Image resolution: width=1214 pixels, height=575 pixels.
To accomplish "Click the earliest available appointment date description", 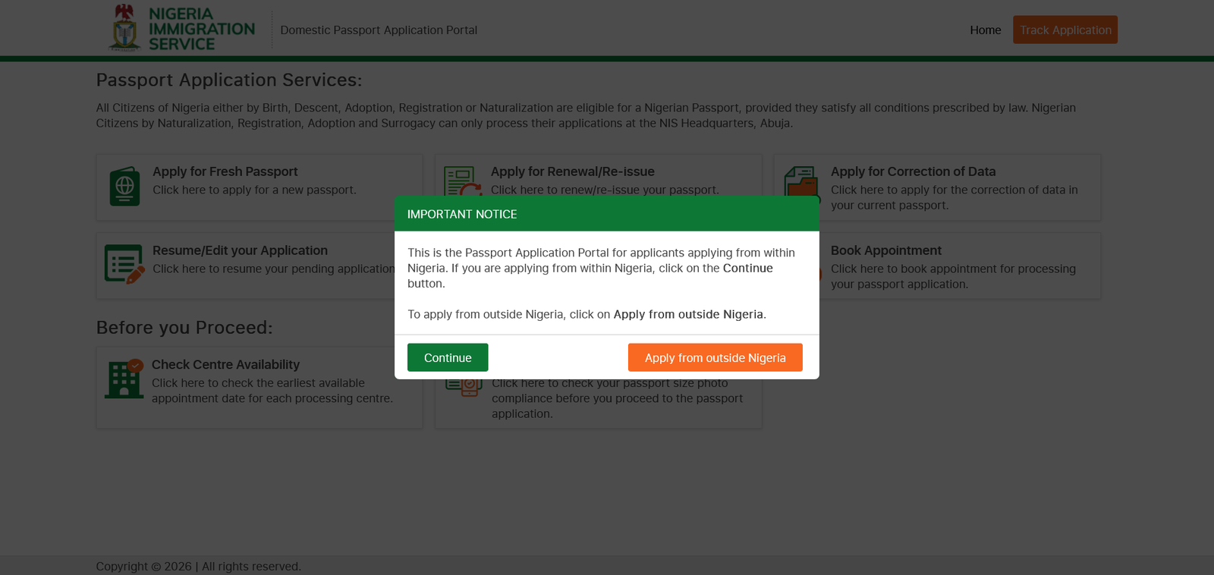I will (x=272, y=391).
